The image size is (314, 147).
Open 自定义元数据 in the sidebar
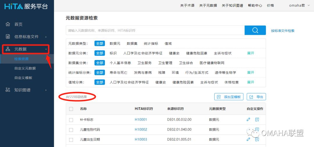pos(25,68)
